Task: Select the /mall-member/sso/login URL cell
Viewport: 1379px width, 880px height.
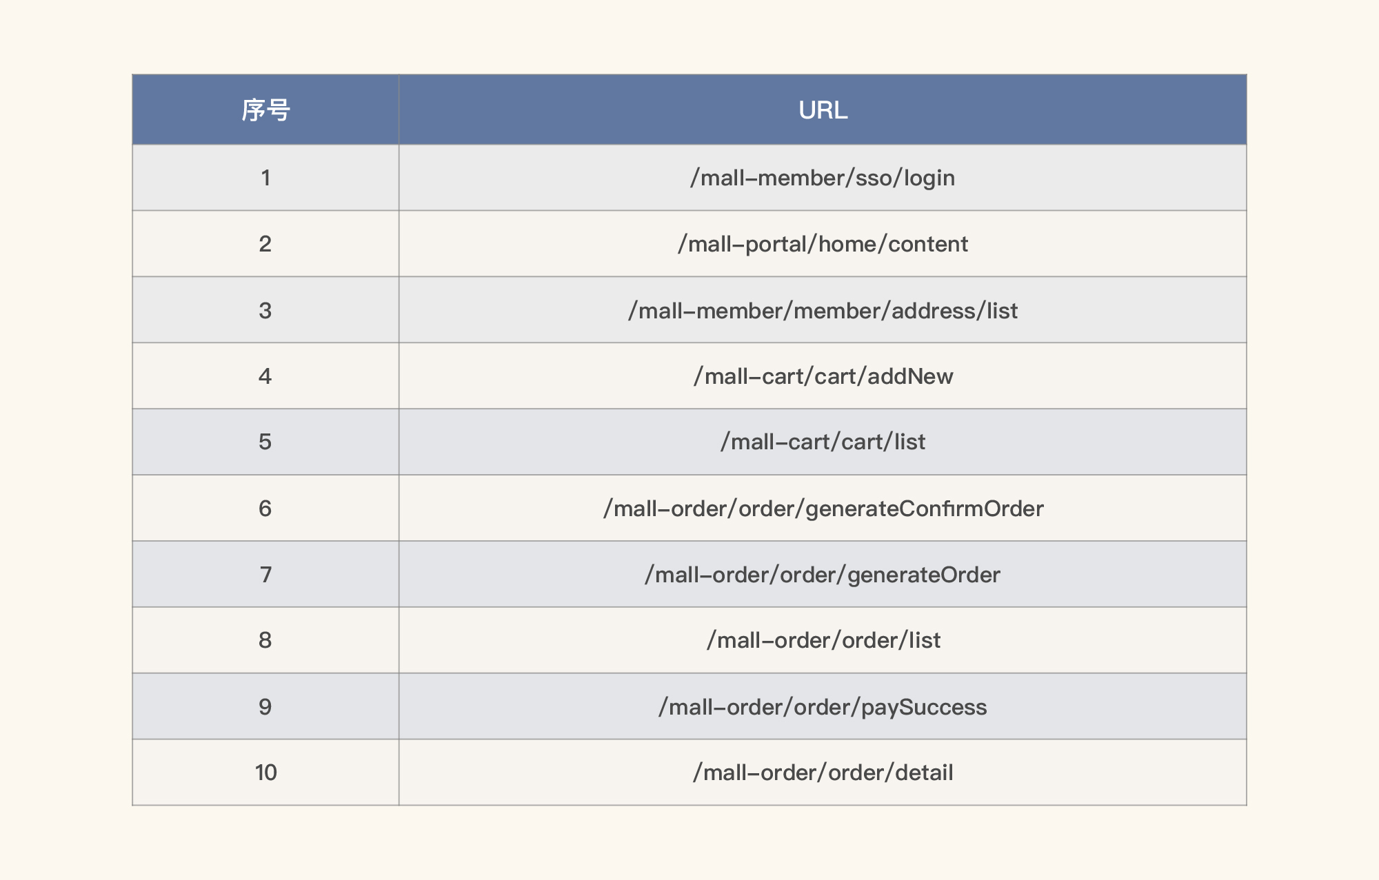Action: 823,178
